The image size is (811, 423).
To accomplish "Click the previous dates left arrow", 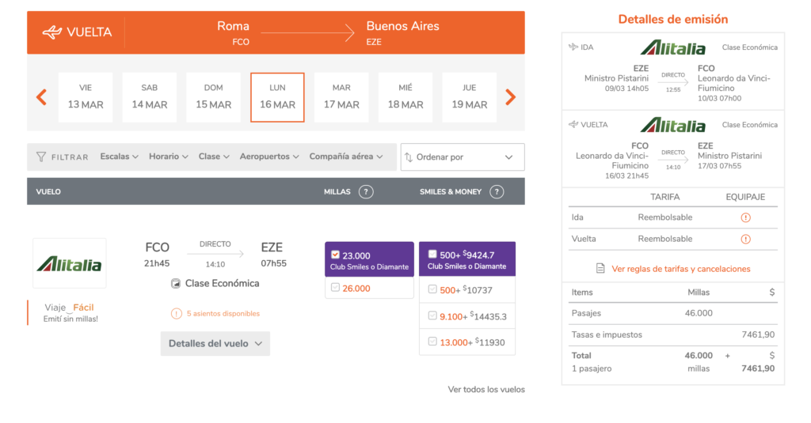I will click(x=42, y=97).
